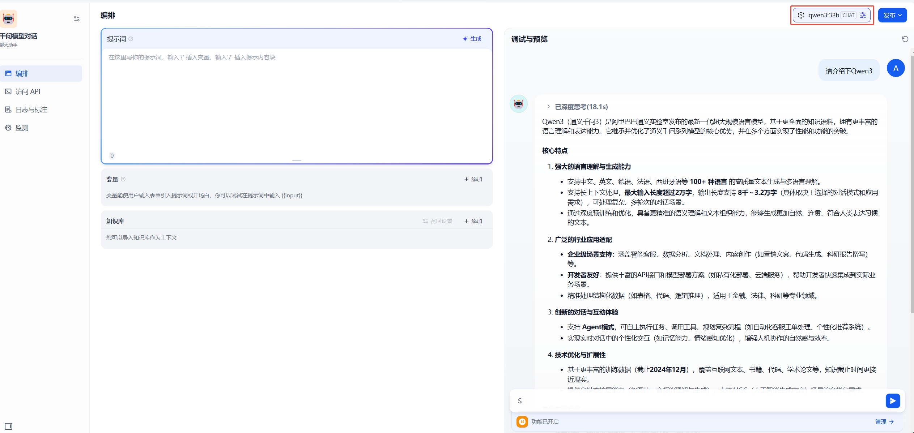Click the preview panel scrollbar
The image size is (914, 433).
tap(912, 184)
